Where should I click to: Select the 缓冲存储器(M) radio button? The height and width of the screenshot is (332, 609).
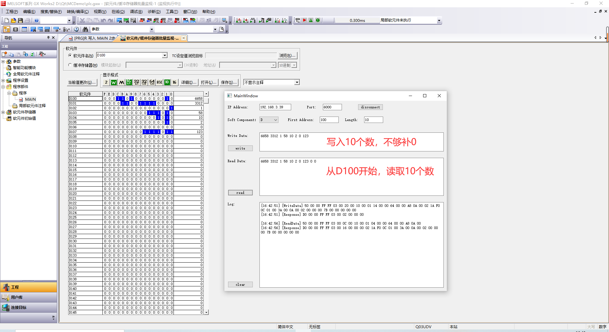coord(70,65)
